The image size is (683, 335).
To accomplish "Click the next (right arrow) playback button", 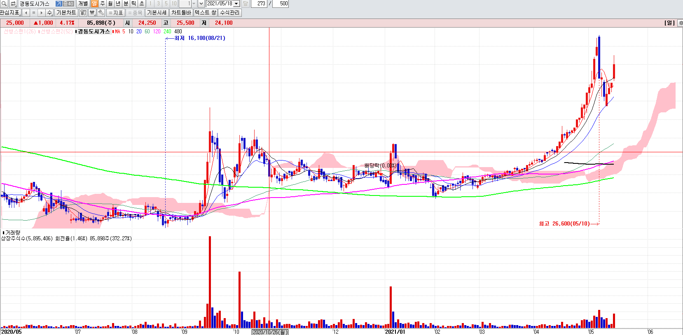I will tap(42, 13).
